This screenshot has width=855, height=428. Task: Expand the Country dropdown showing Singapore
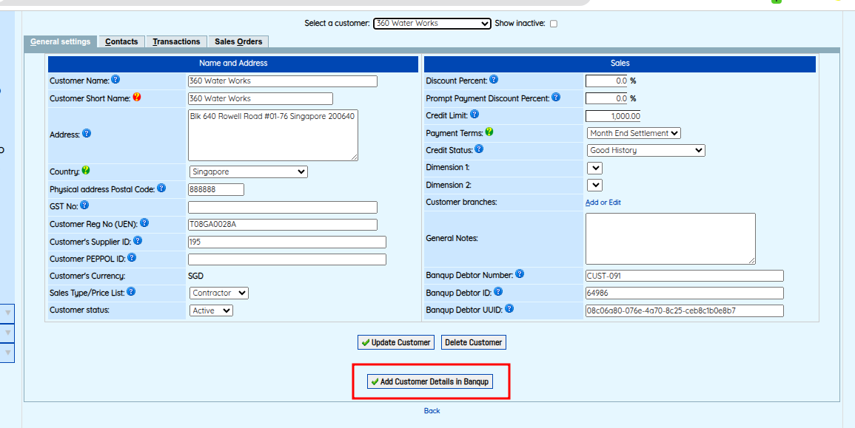tap(248, 171)
